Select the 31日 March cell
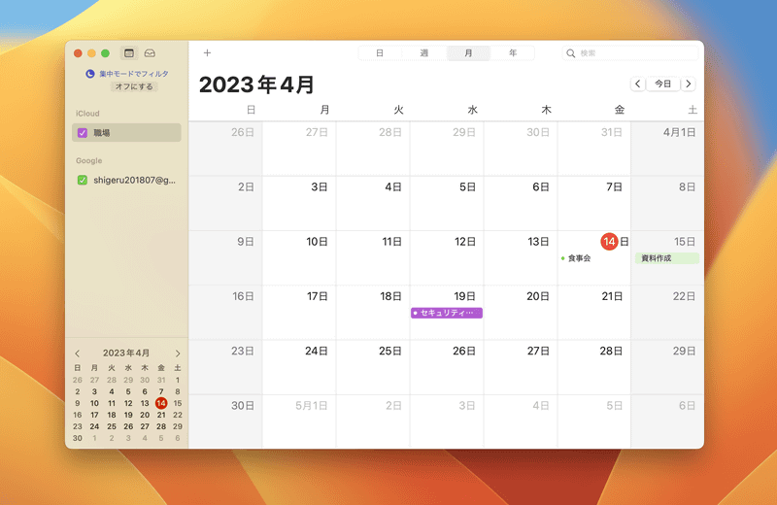 pyautogui.click(x=594, y=149)
